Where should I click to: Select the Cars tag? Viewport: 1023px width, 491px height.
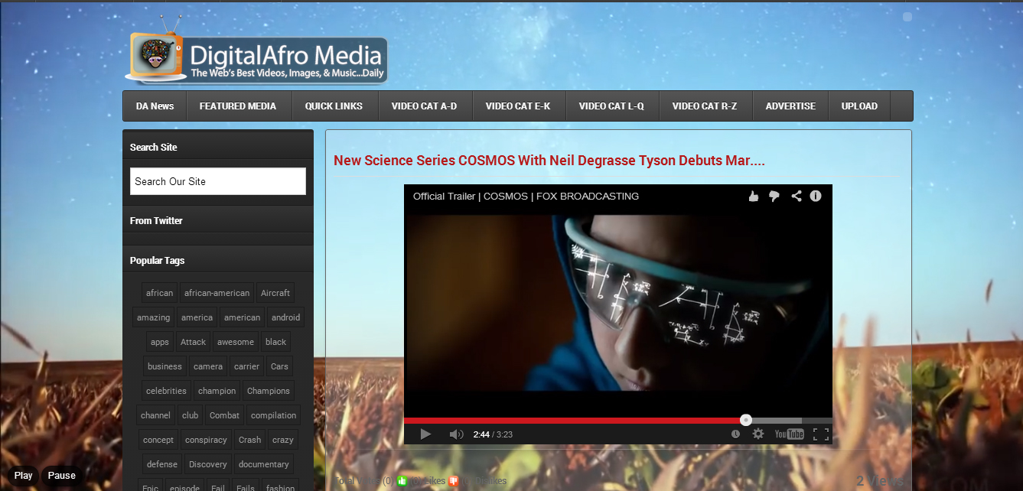coord(279,366)
